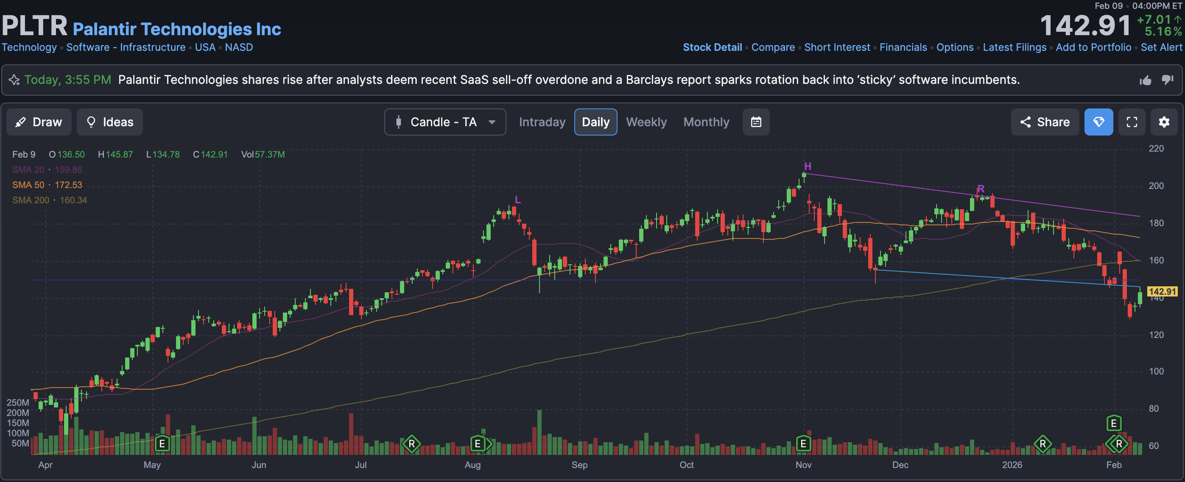
Task: Click the R marker near July
Action: point(411,443)
